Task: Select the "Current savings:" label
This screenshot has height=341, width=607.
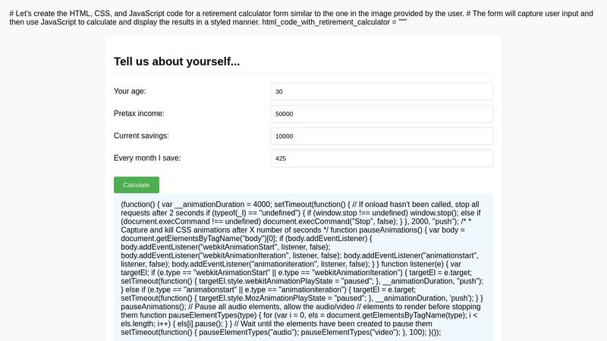Action: click(141, 136)
